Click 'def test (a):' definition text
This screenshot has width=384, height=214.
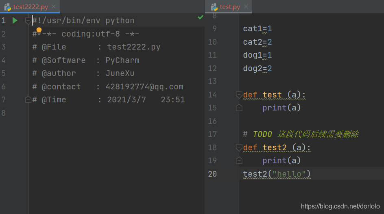pos(274,95)
